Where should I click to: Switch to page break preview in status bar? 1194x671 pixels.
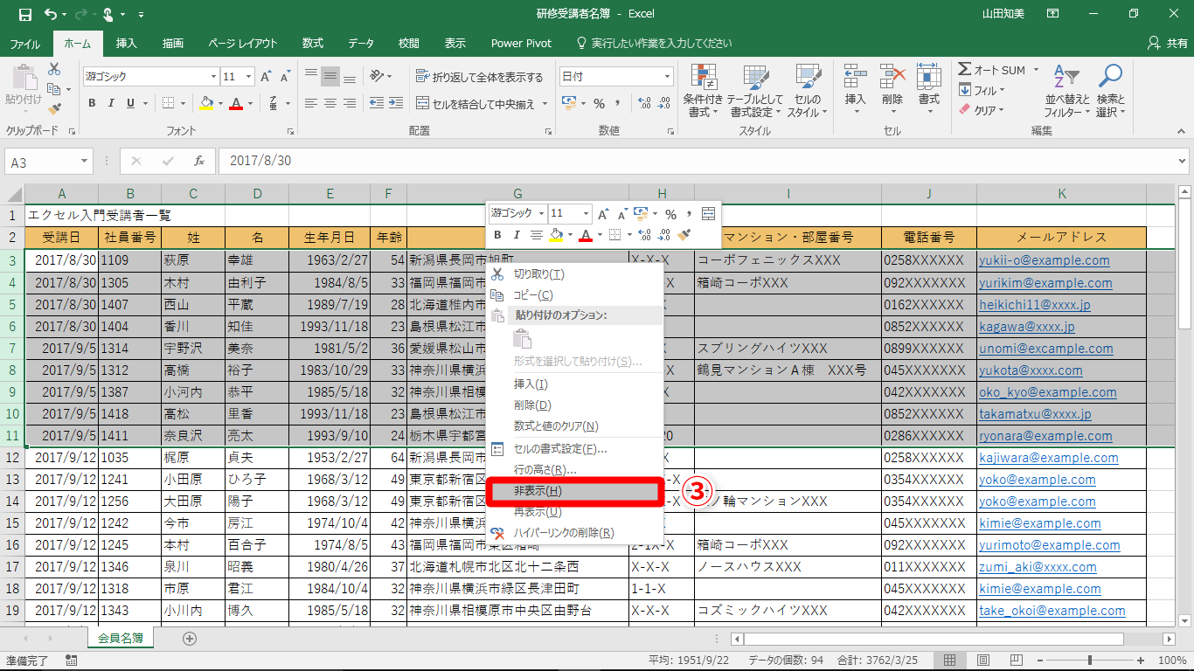[1017, 660]
